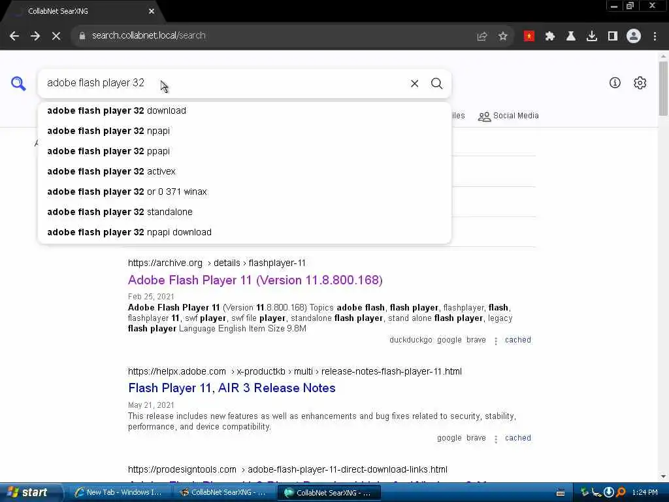This screenshot has width=669, height=502.
Task: Choose suggestion 'adobe flash player 32 ppapi'
Action: (244, 151)
